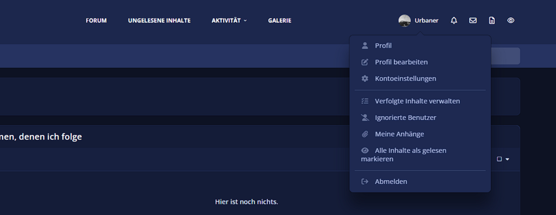Go to Ungelesene Inhalte
This screenshot has height=215, width=556.
tap(159, 21)
